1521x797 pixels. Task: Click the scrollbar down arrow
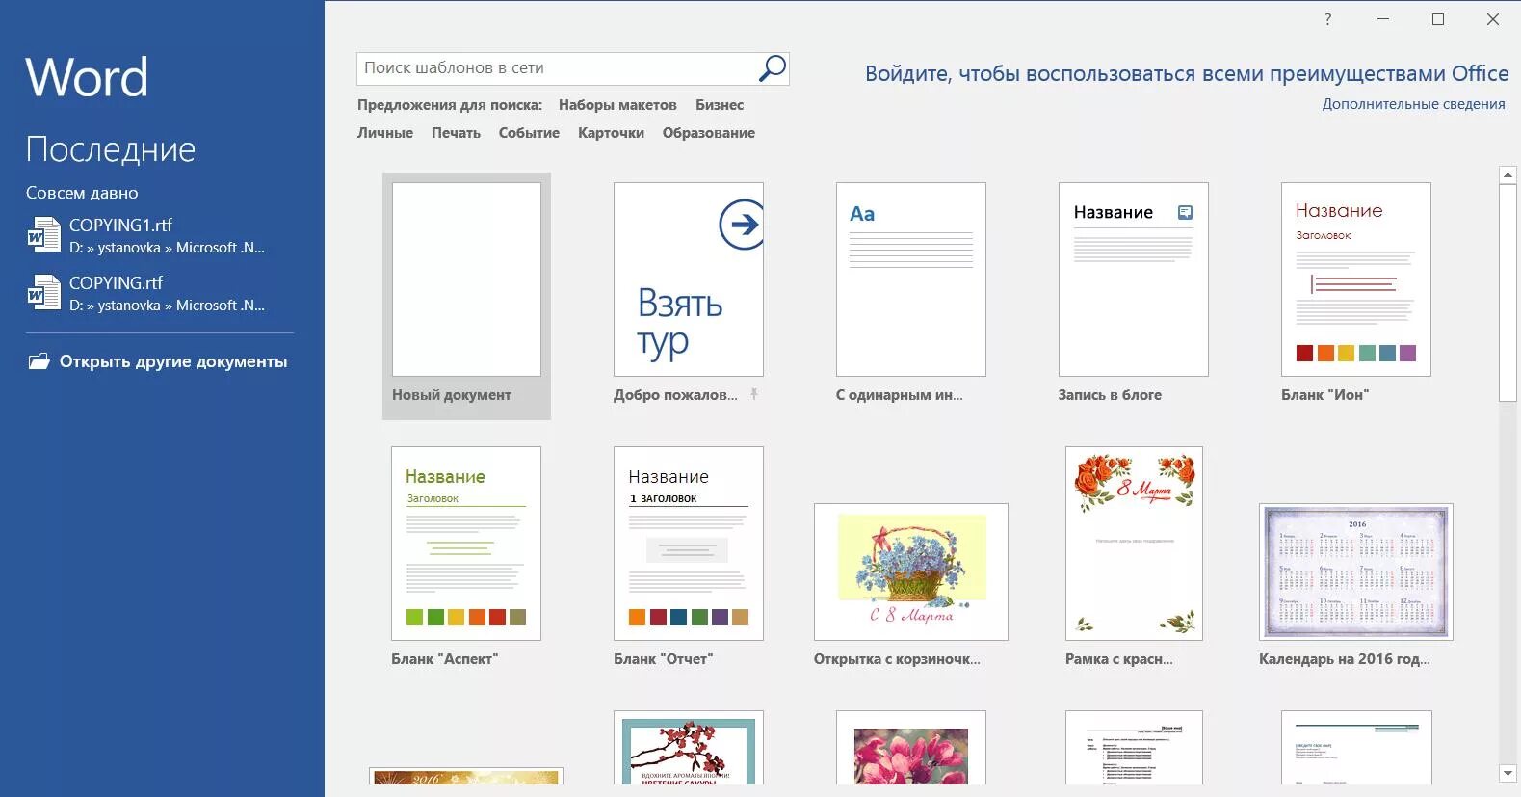point(1508,773)
